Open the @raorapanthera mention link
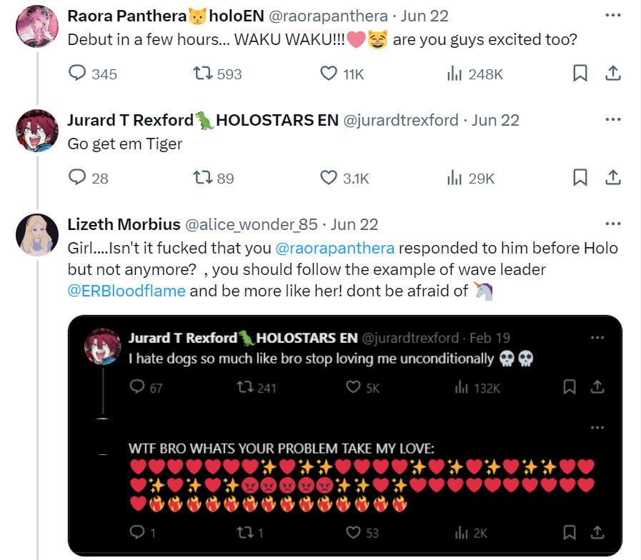The width and height of the screenshot is (641, 560). pyautogui.click(x=335, y=248)
